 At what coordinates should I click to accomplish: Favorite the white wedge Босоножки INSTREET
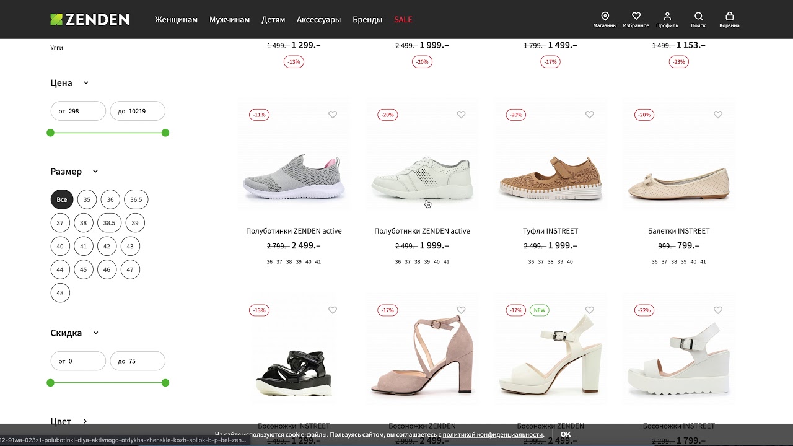(x=717, y=310)
